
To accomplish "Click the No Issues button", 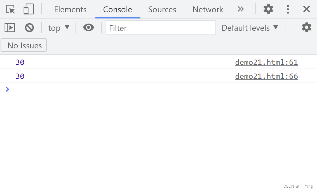I will tap(24, 45).
